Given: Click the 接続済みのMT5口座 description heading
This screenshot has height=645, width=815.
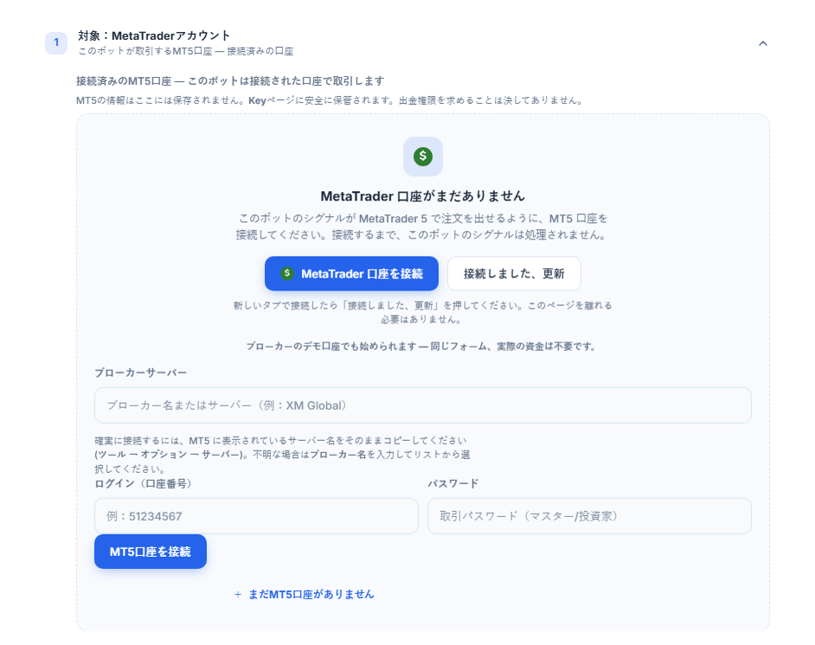Looking at the screenshot, I should 230,81.
